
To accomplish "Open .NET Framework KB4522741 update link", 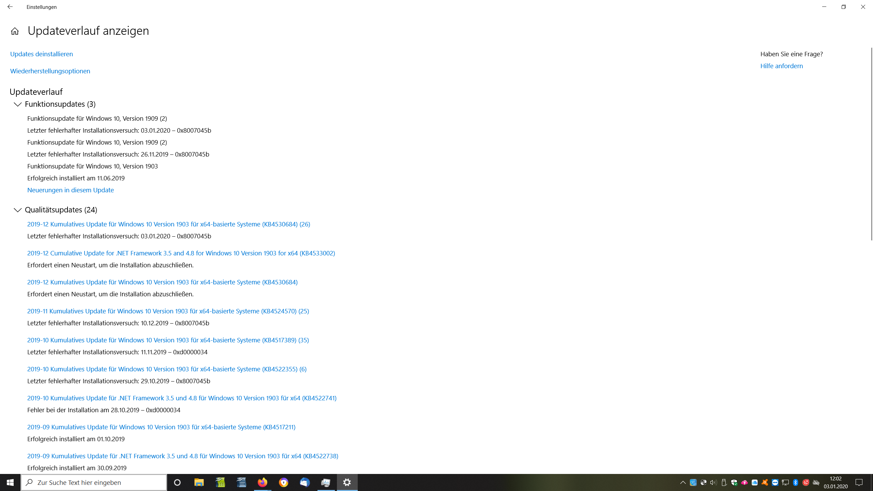I will click(x=182, y=398).
